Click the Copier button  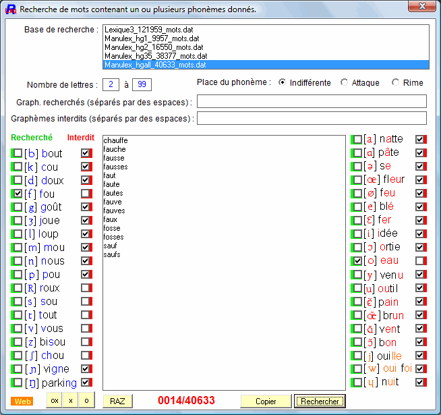(266, 402)
